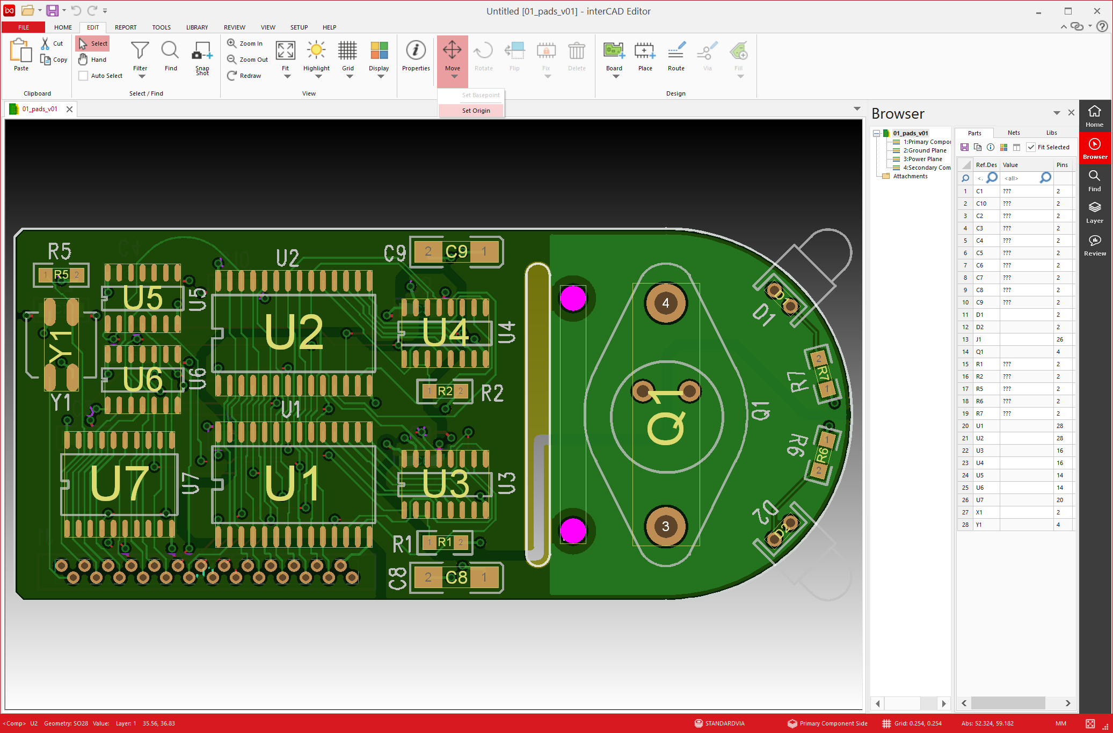
Task: Open the Review sidebar panel
Action: 1094,245
